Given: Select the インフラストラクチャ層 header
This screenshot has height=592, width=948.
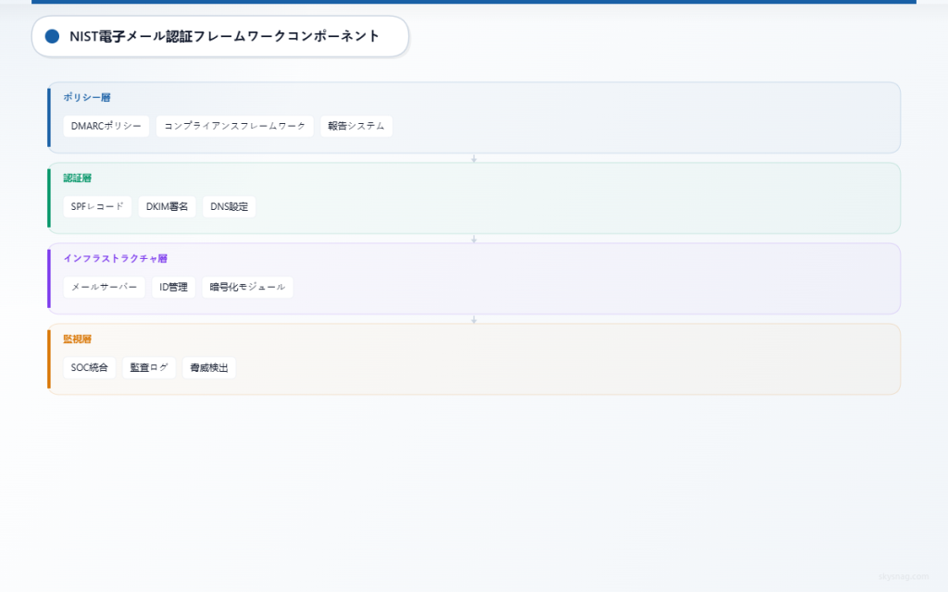Looking at the screenshot, I should tap(115, 258).
